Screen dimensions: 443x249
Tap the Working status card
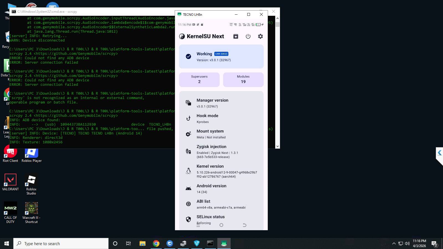[221, 56]
